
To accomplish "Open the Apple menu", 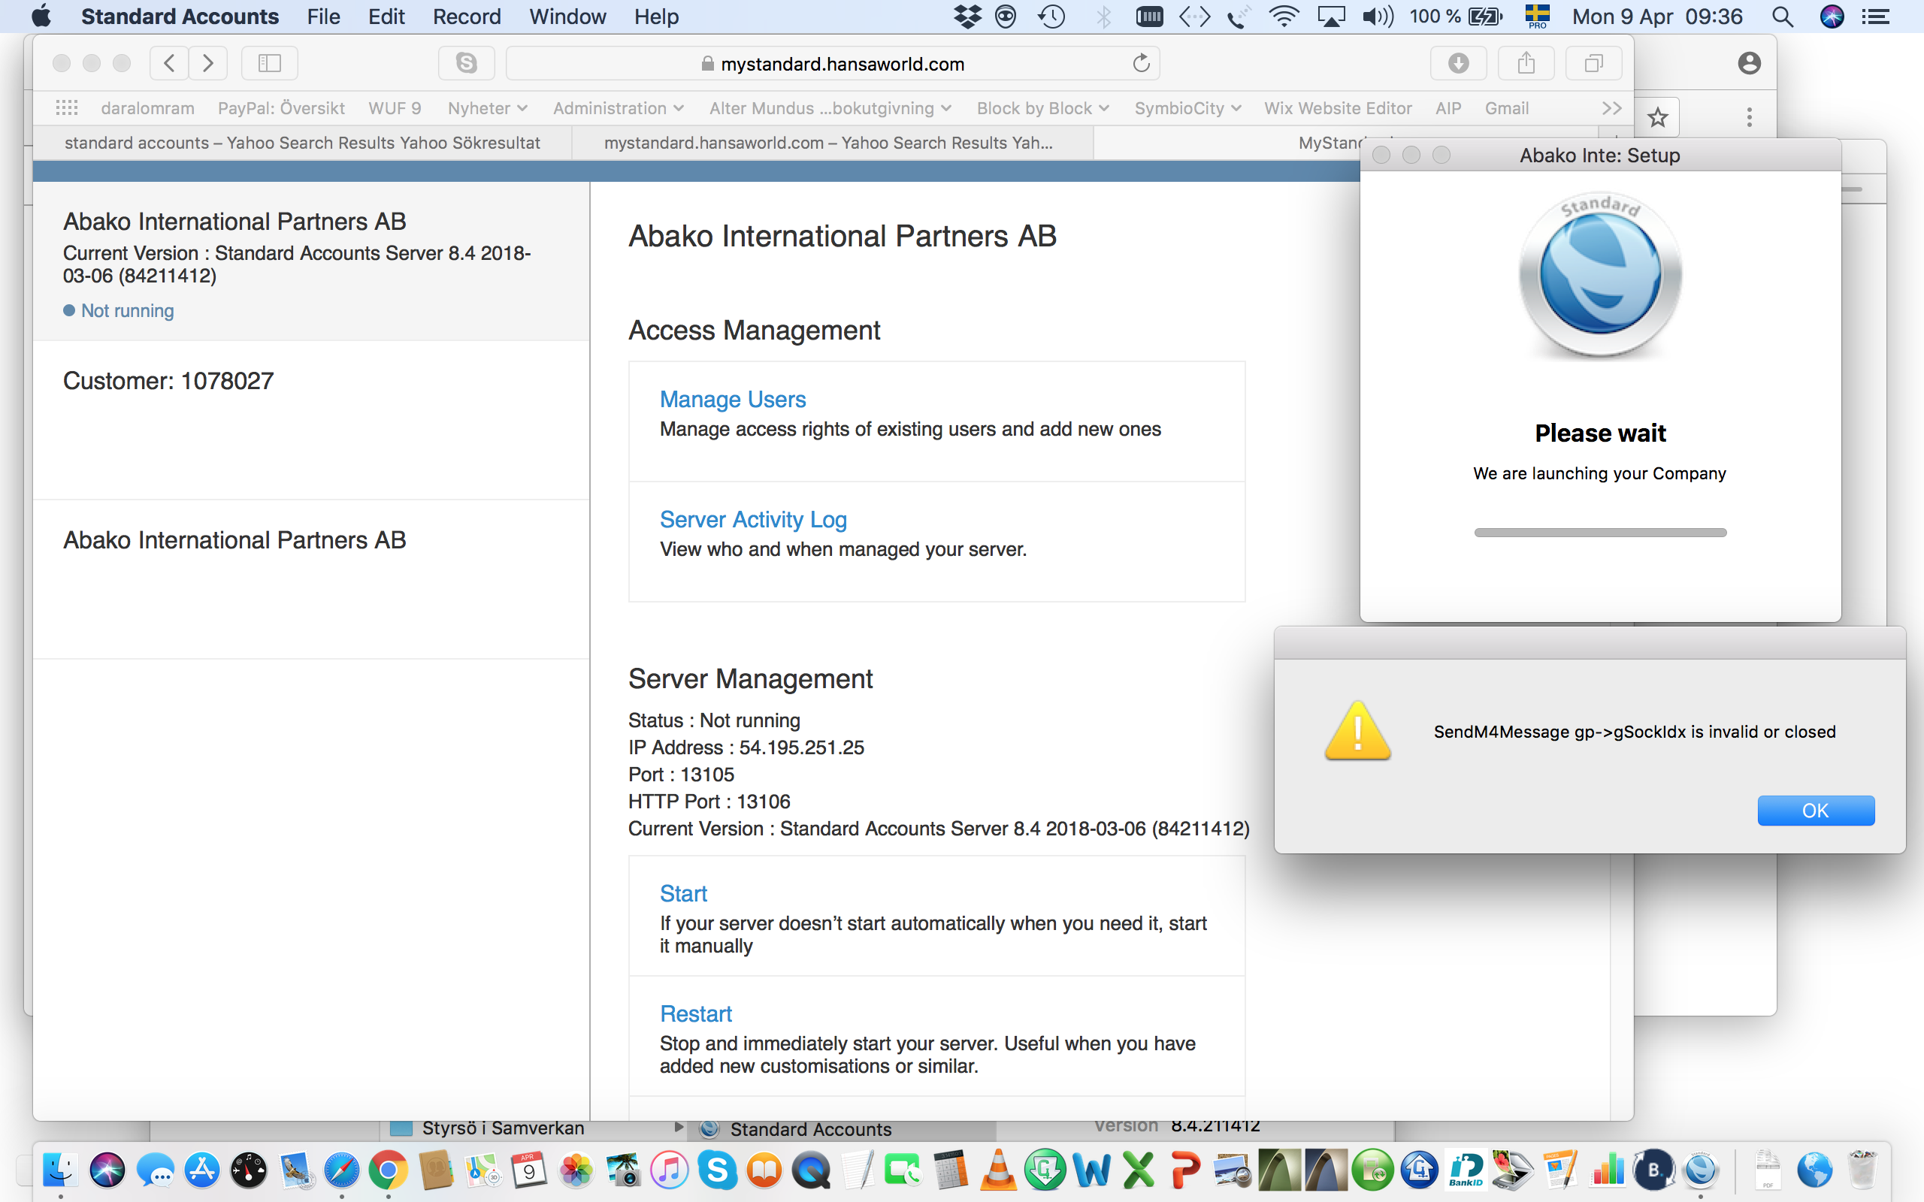I will pos(41,16).
